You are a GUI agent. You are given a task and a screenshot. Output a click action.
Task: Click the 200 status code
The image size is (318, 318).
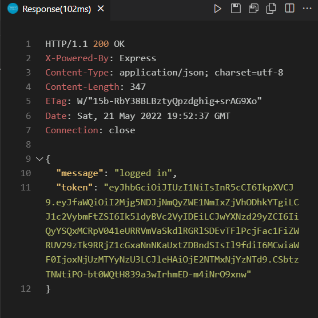tap(101, 44)
